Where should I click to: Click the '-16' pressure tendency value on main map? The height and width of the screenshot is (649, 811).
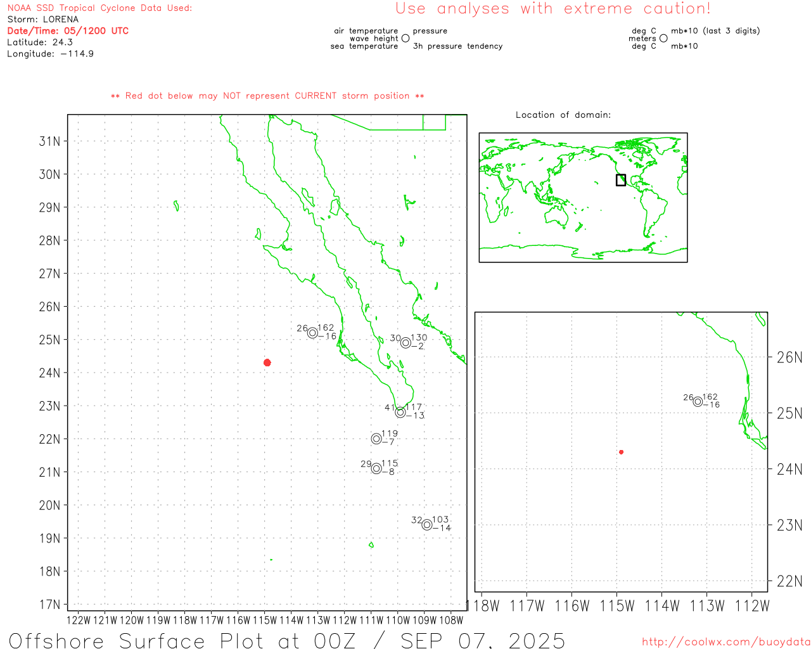328,337
